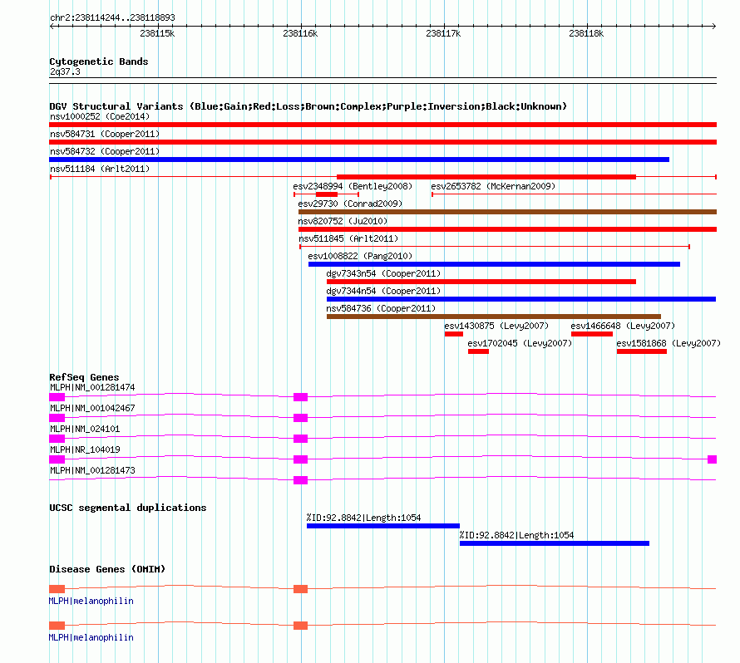The image size is (740, 663).
Task: Click the esv1430875 (Levy2007) red bar
Action: point(453,334)
